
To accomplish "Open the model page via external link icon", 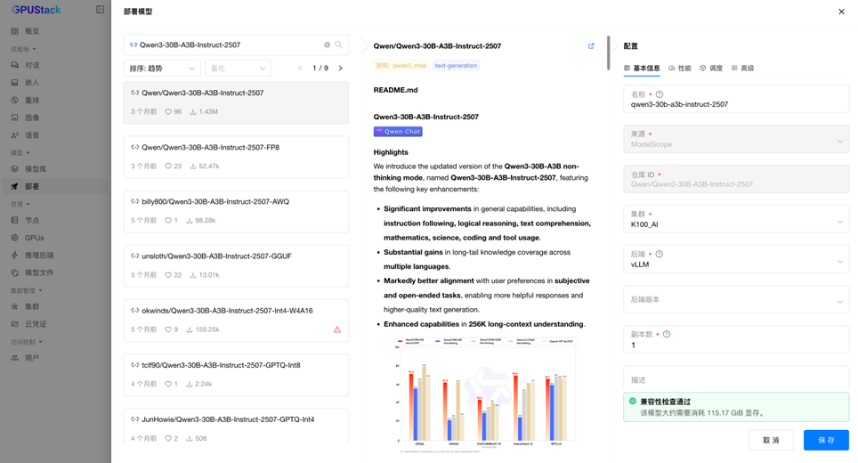I will (x=591, y=46).
